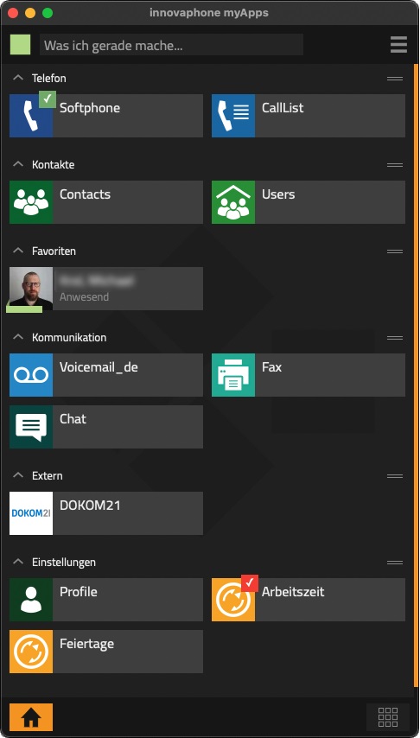
Task: Click the Extern section heading
Action: tap(47, 476)
